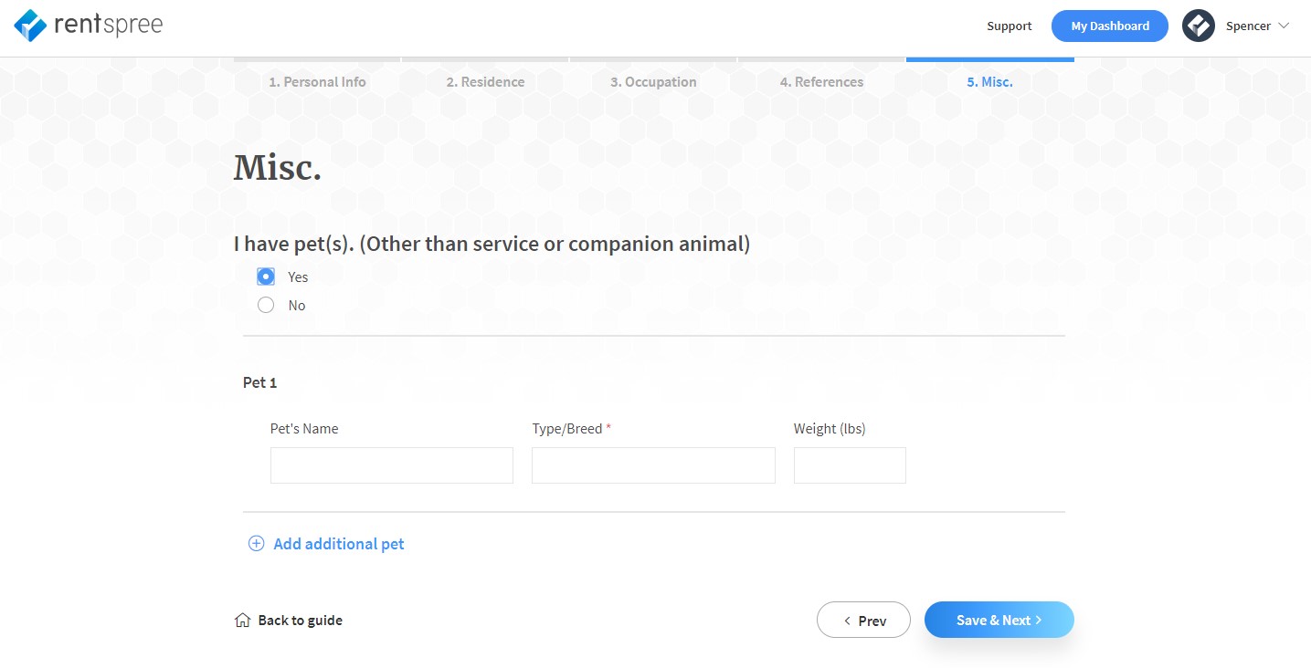This screenshot has height=668, width=1311.
Task: Click the right chevron on Save & Next
Action: click(x=1039, y=620)
